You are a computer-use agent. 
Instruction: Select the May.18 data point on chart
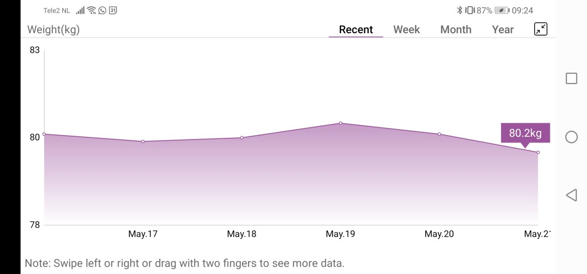[242, 138]
